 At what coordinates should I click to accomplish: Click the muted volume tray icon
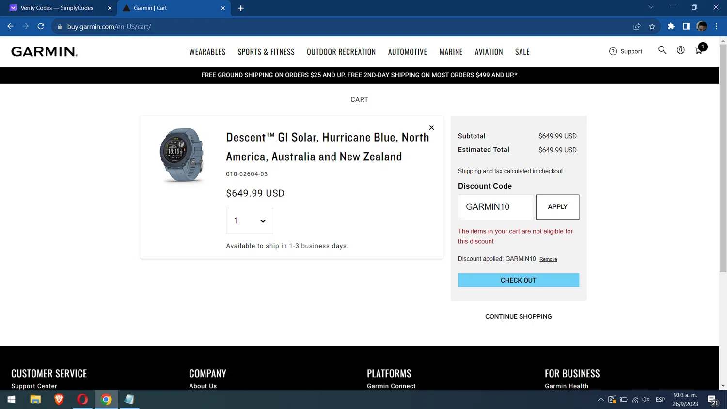tap(646, 400)
